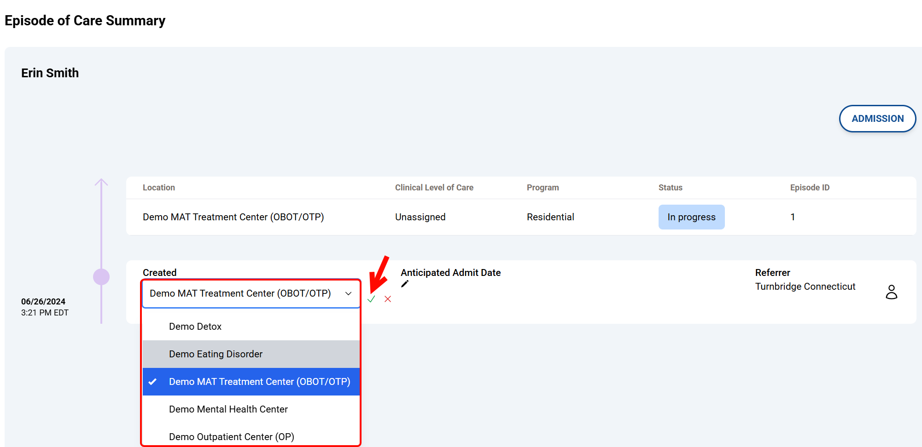
Task: Pick the checked Demo MAT Treatment Center option
Action: [259, 382]
